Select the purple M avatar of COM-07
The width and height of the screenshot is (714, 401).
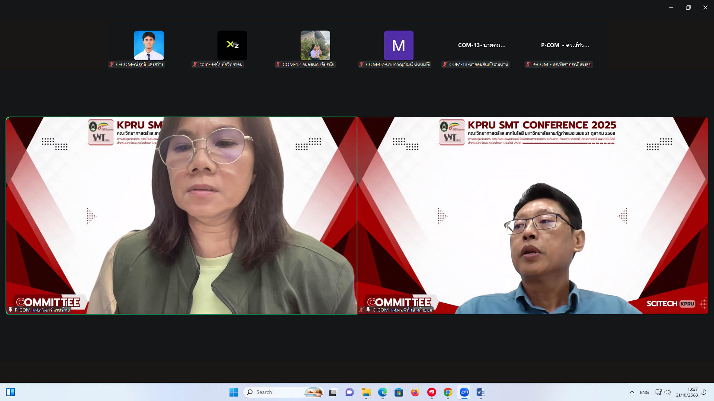pyautogui.click(x=399, y=45)
